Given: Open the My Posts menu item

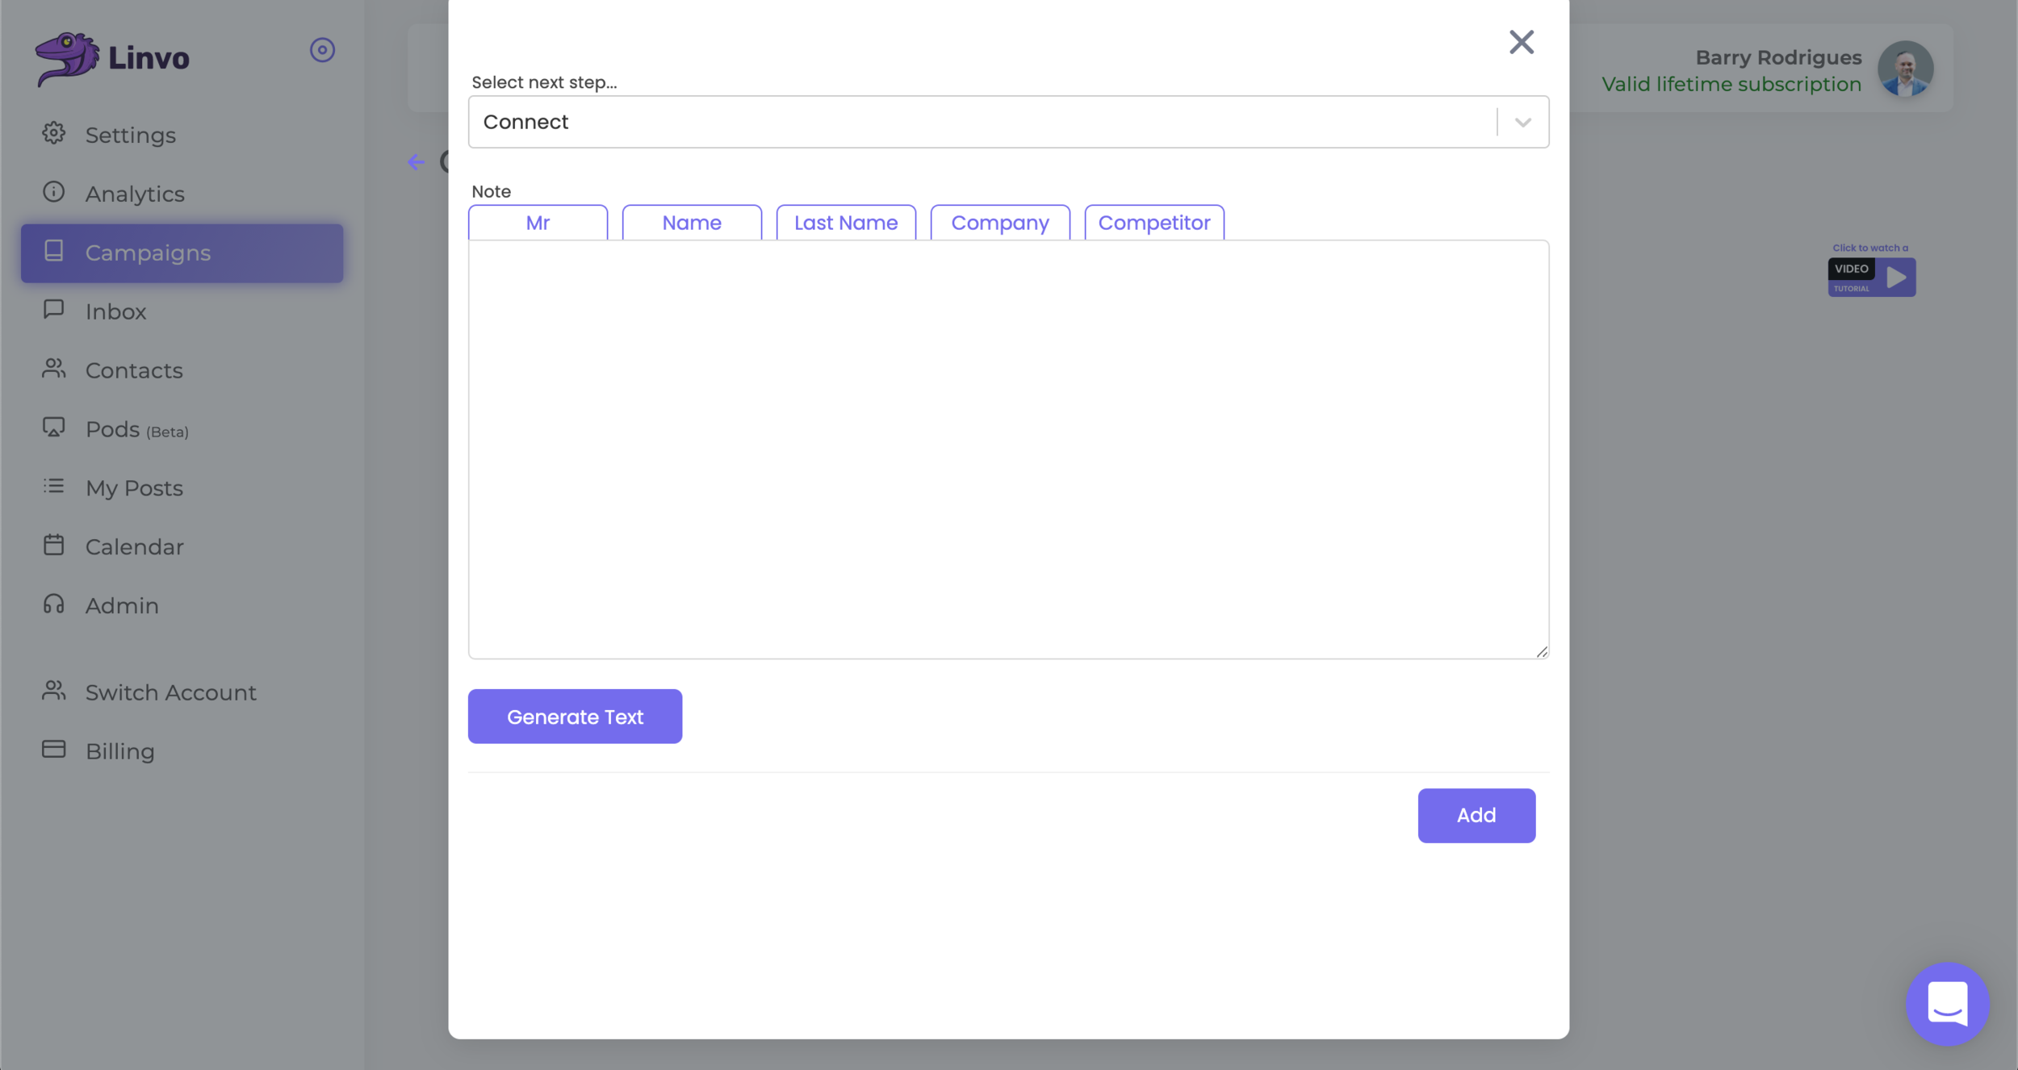Looking at the screenshot, I should (x=134, y=488).
